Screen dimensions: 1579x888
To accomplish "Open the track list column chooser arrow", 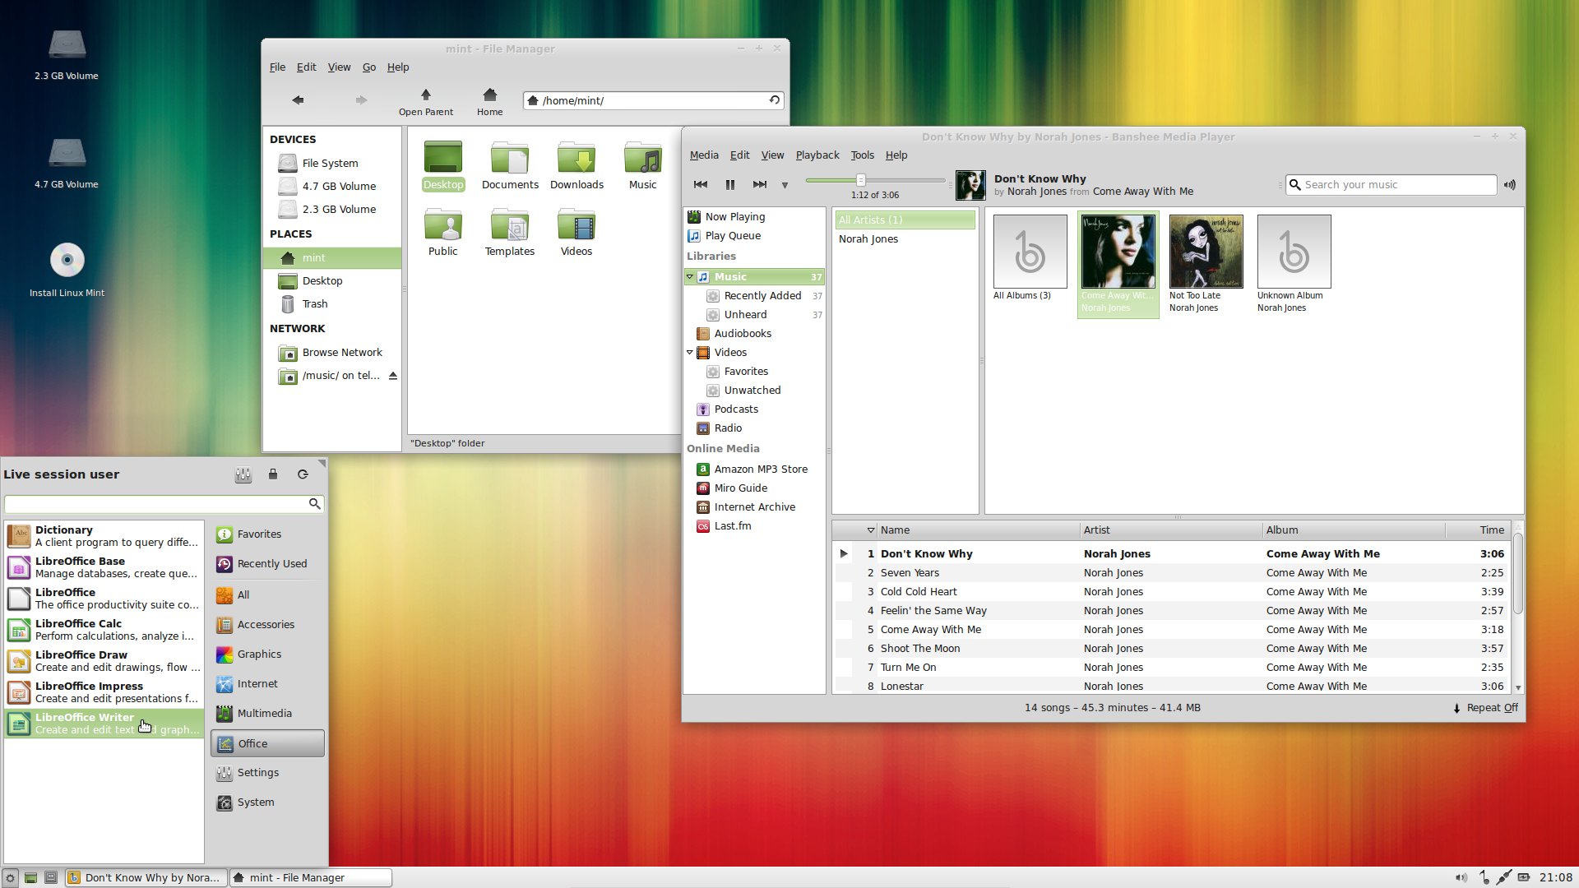I will click(870, 530).
